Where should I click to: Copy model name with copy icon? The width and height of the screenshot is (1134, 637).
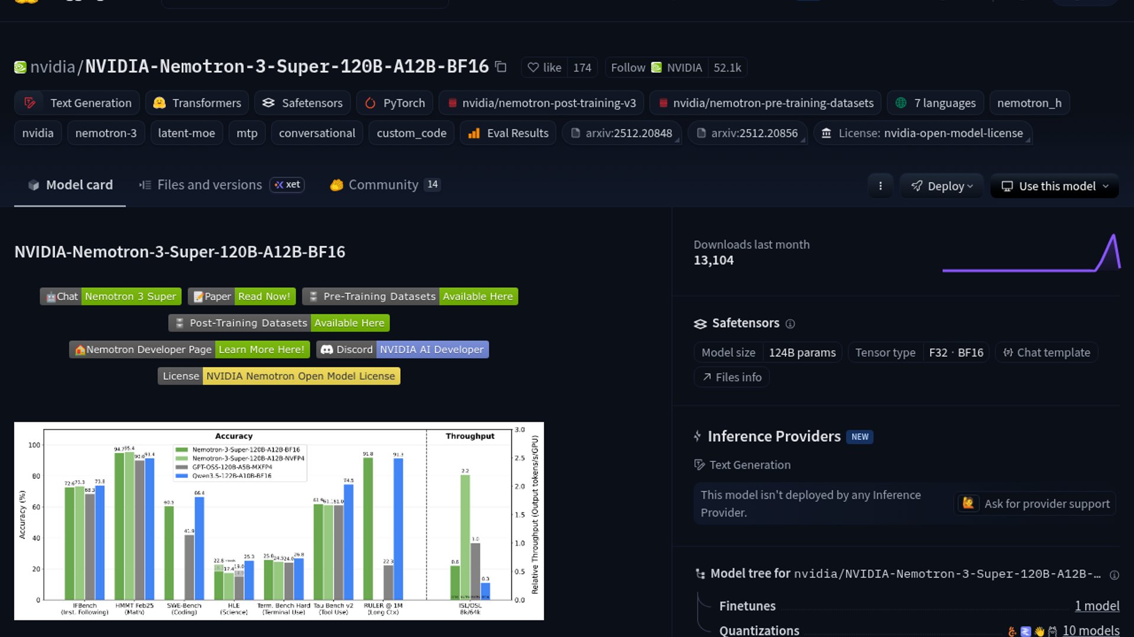[x=501, y=67]
